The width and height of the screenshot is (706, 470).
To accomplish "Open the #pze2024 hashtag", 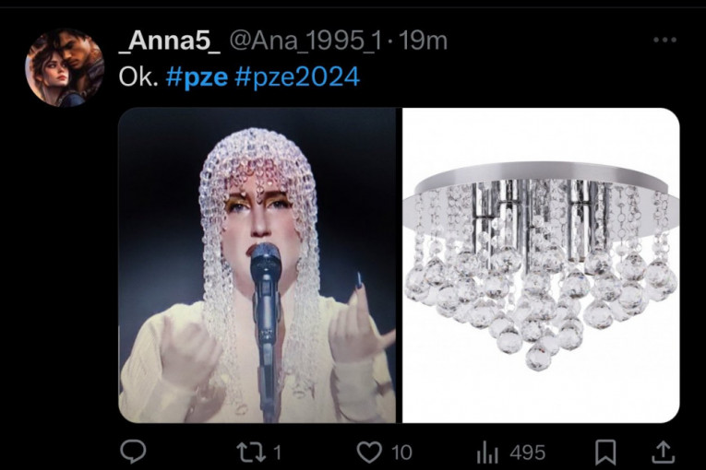I will pos(297,77).
